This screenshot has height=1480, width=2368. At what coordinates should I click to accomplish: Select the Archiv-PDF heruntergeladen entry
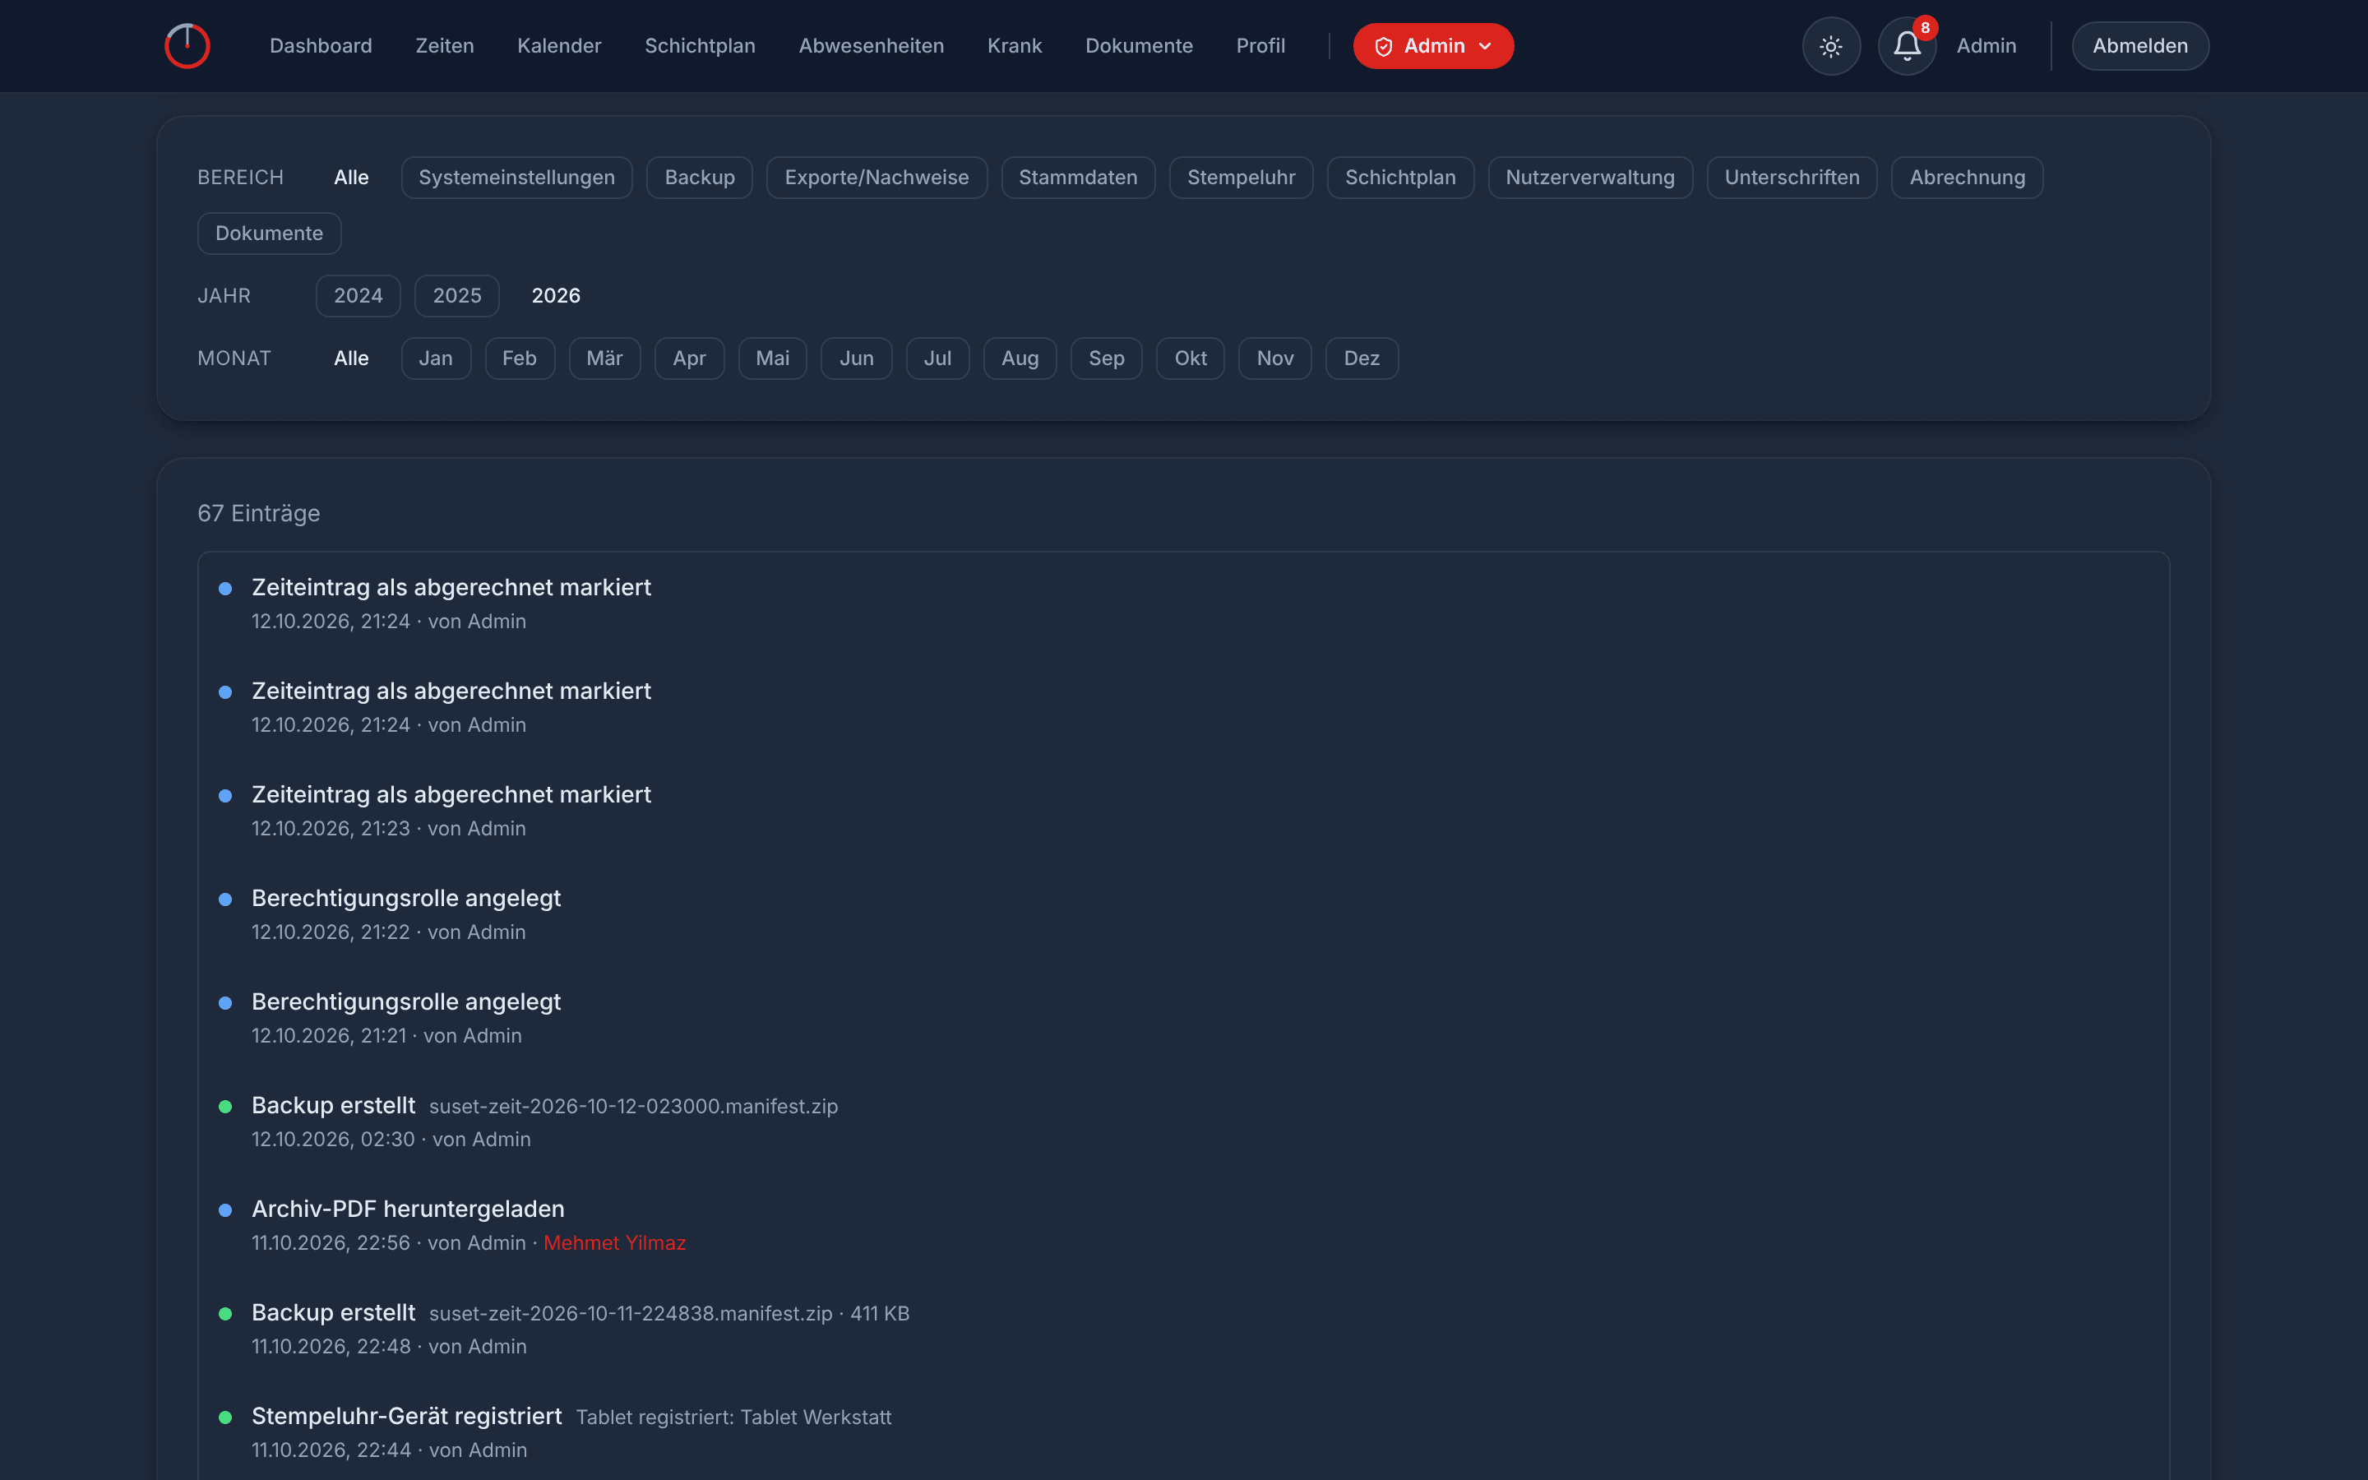click(x=1183, y=1225)
